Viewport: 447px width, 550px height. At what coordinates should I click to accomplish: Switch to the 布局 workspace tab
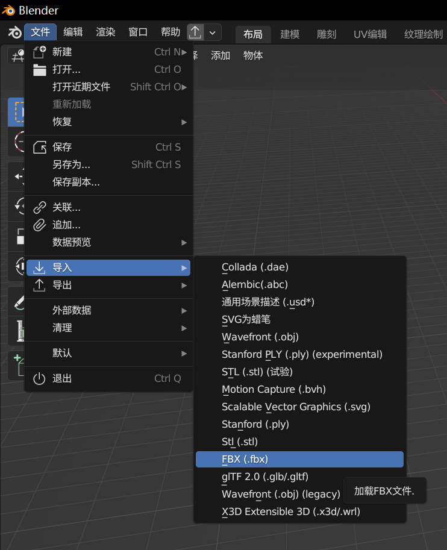253,34
